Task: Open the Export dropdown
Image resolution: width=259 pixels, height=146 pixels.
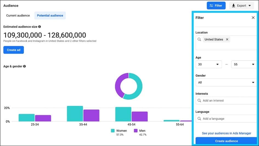Action: 241,5
